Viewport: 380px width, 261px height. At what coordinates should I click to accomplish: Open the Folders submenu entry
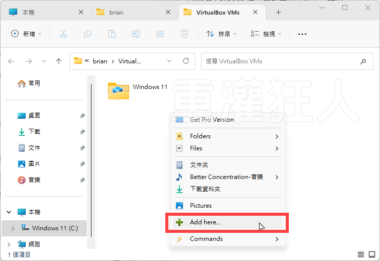tap(200, 136)
